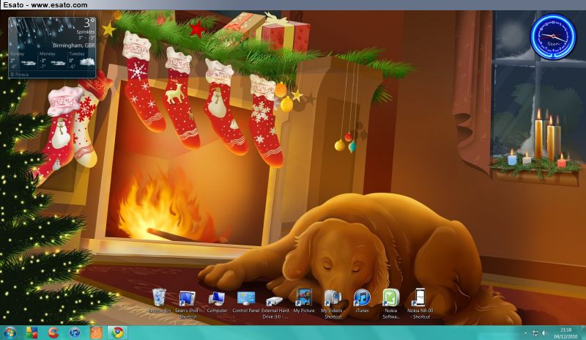The width and height of the screenshot is (586, 340).
Task: Click the Birmingham, GBR weather location
Action: (74, 45)
